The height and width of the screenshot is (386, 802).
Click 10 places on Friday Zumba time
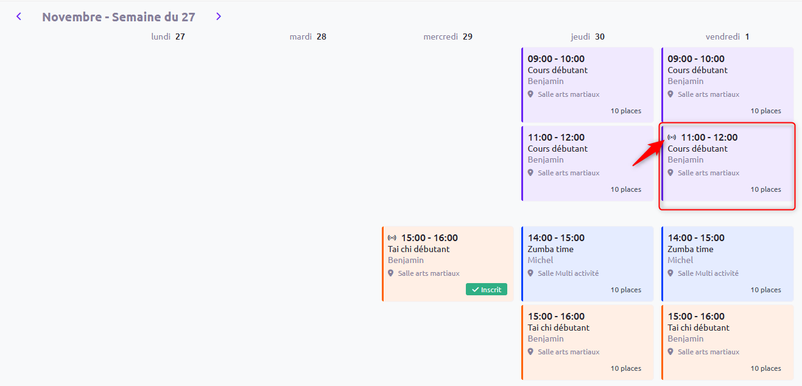click(765, 290)
